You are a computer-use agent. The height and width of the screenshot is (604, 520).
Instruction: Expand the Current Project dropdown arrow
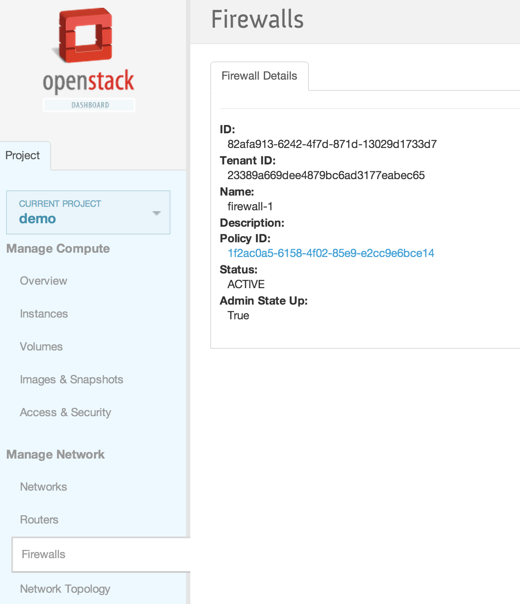(x=157, y=213)
